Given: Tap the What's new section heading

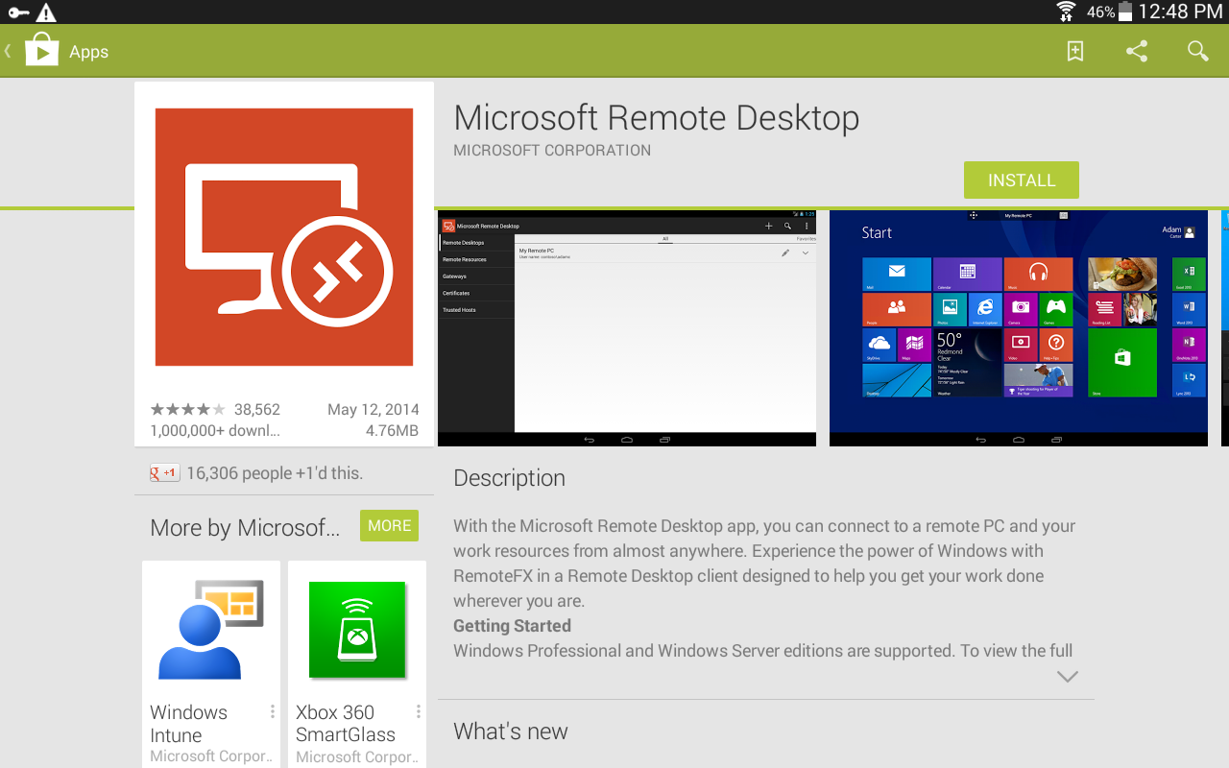Looking at the screenshot, I should coord(511,732).
